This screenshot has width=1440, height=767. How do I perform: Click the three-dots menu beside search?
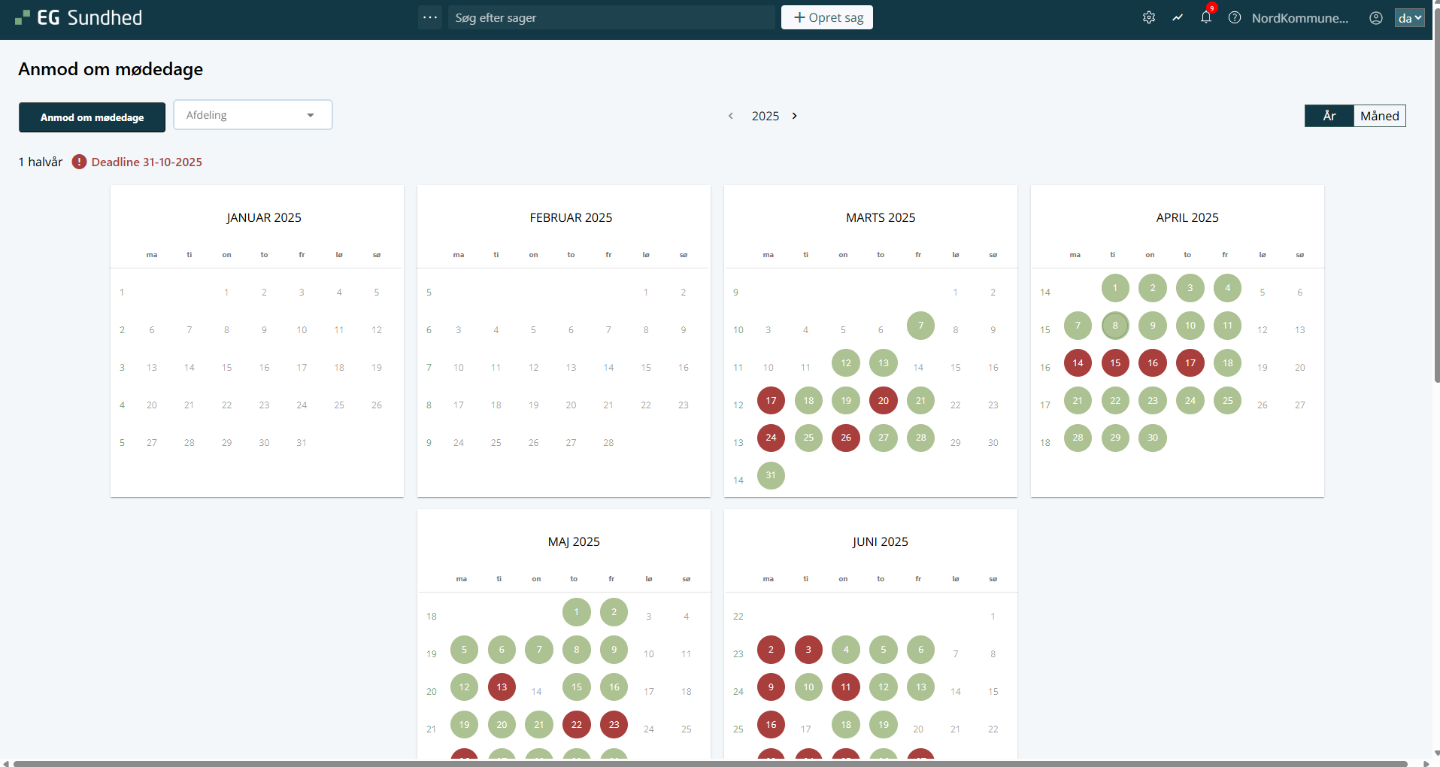pos(430,17)
